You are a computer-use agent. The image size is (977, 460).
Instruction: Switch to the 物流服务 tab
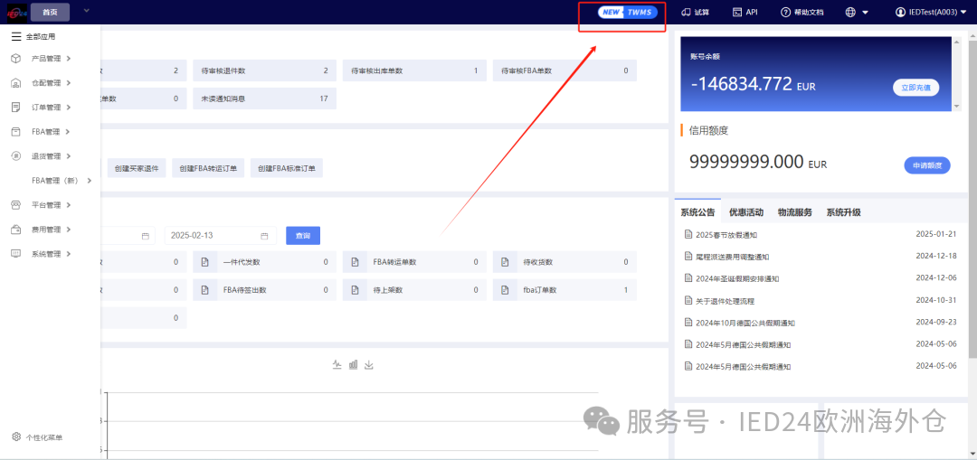point(795,212)
